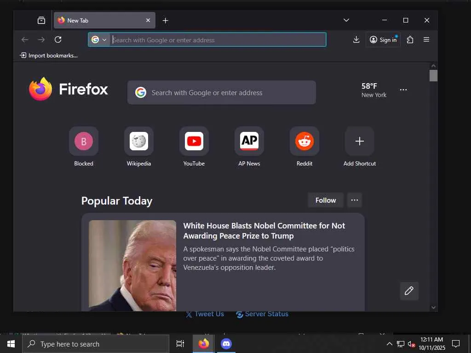Open the Extensions puzzle icon
Screen dimensions: 471x353
pos(410,40)
